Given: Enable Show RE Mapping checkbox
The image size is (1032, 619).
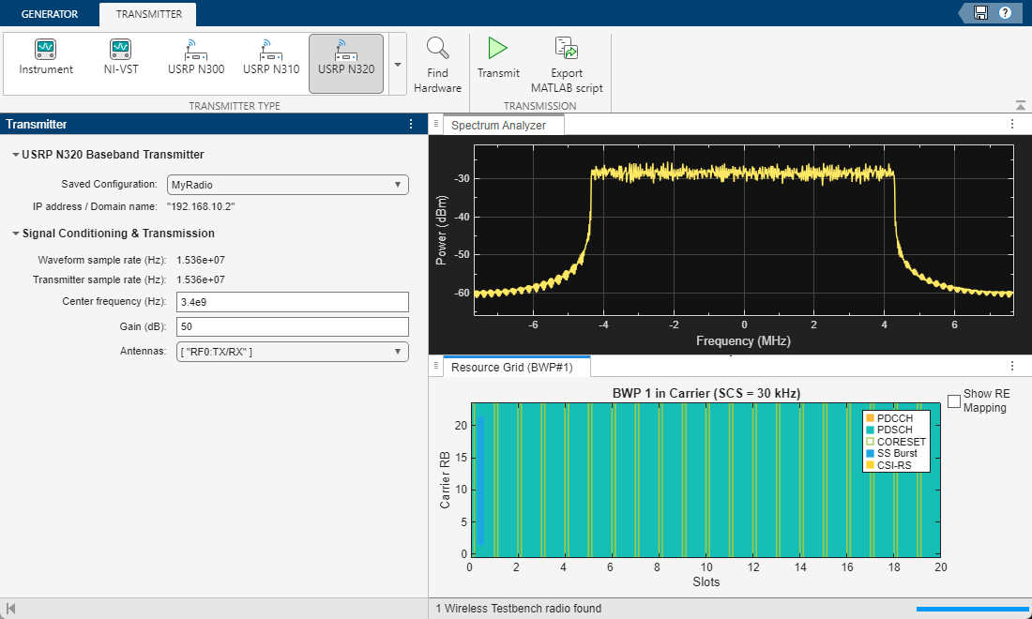Looking at the screenshot, I should coord(954,401).
